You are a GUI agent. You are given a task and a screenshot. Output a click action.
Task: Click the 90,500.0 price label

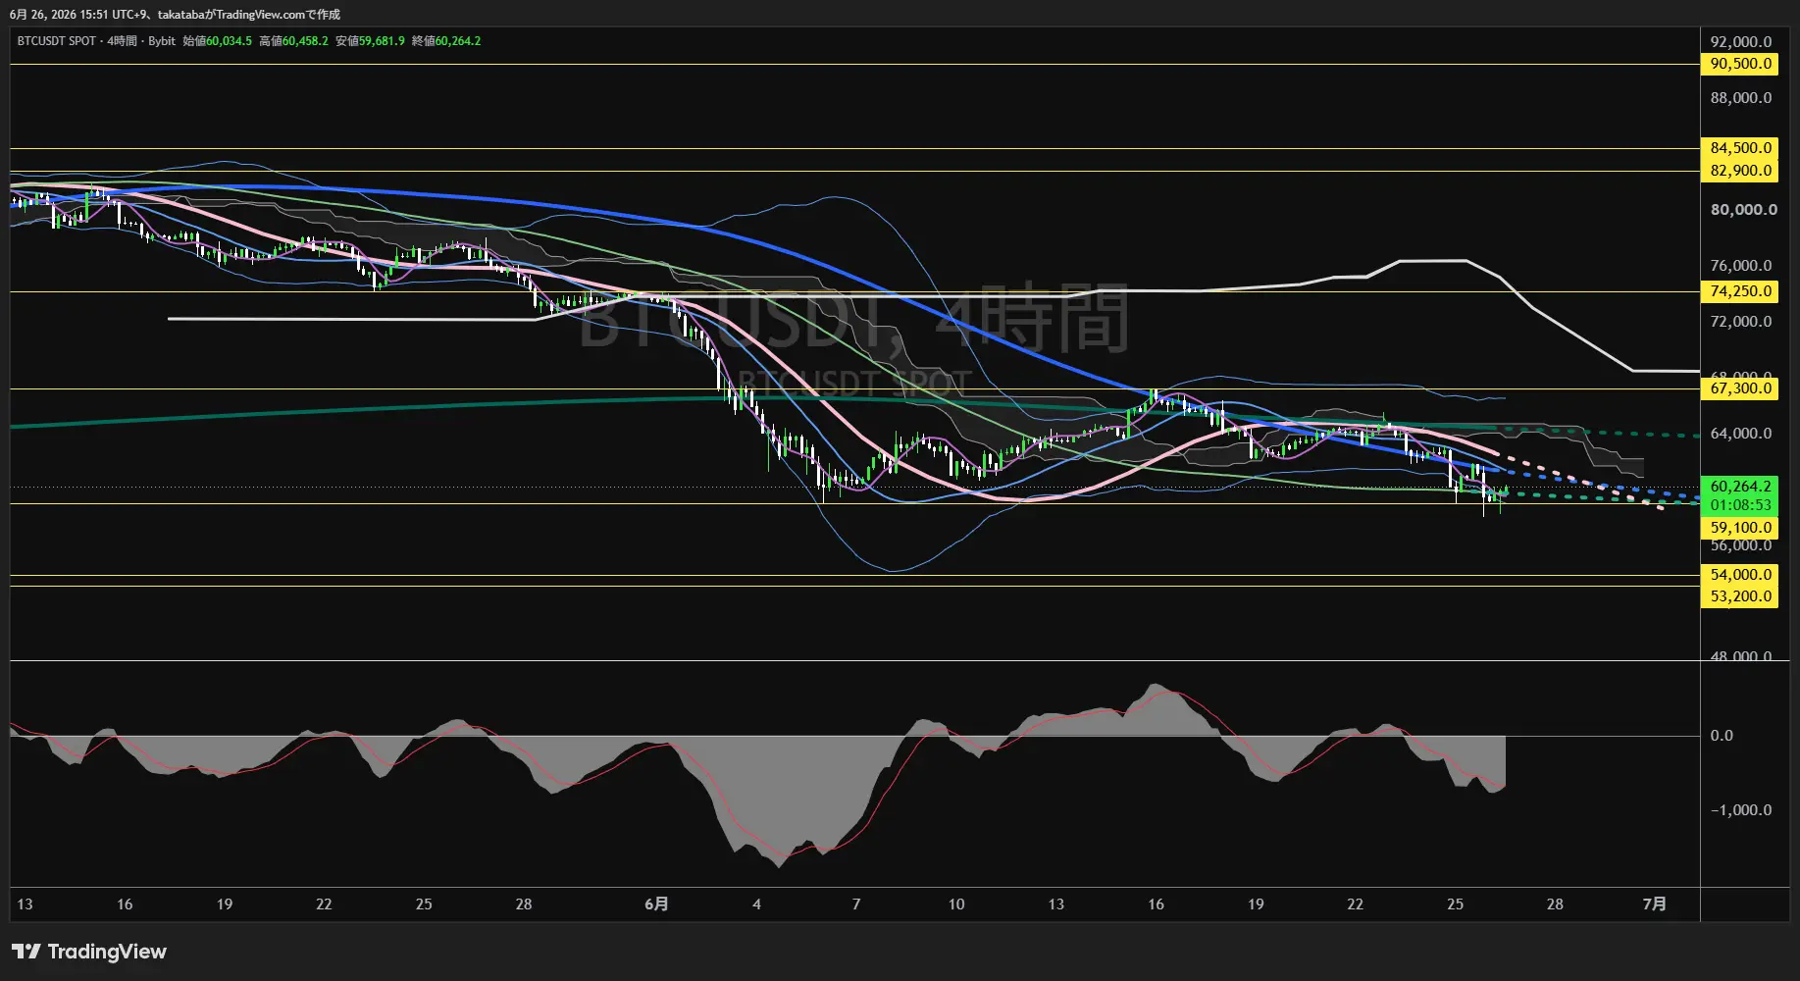[1739, 64]
